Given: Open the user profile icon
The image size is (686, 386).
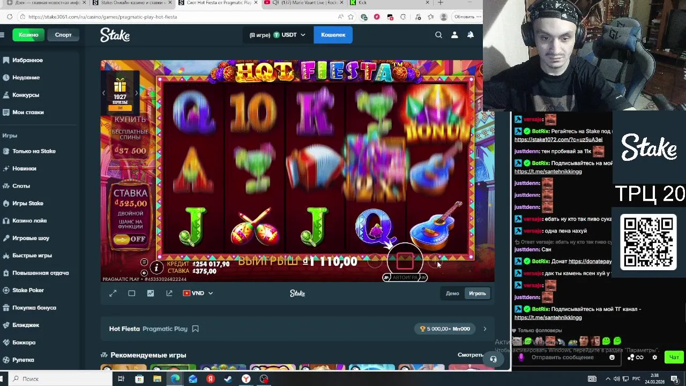Looking at the screenshot, I should tap(454, 35).
